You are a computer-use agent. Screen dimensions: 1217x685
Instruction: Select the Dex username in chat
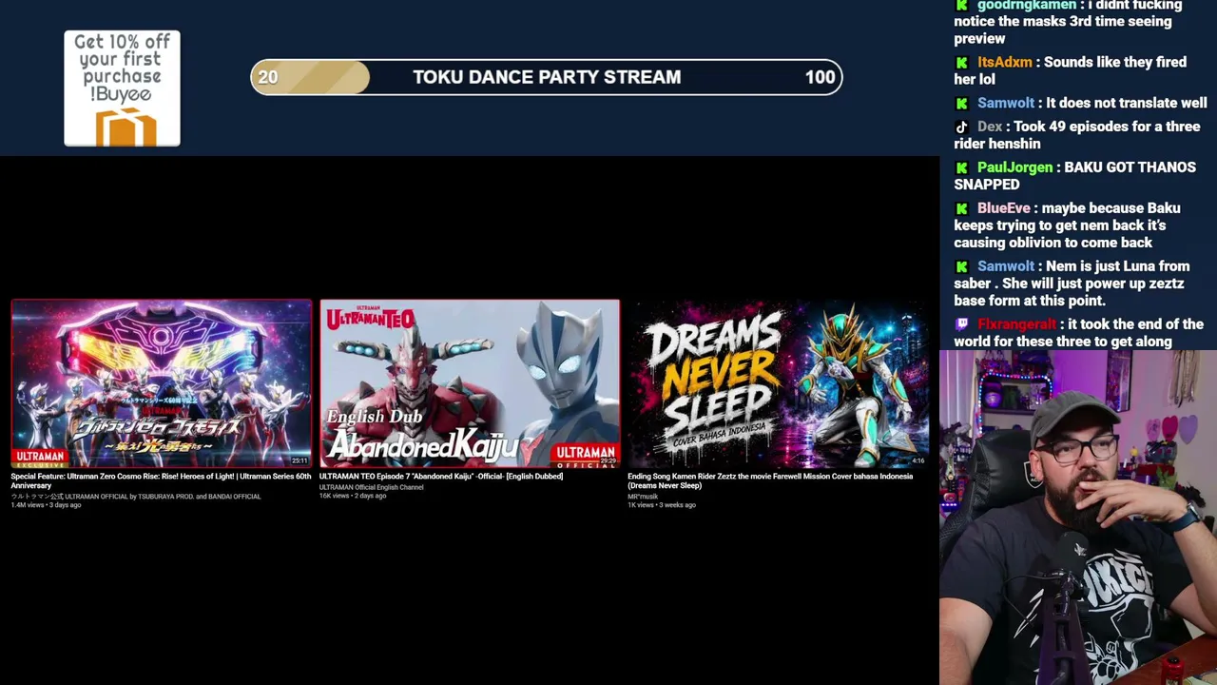click(990, 127)
